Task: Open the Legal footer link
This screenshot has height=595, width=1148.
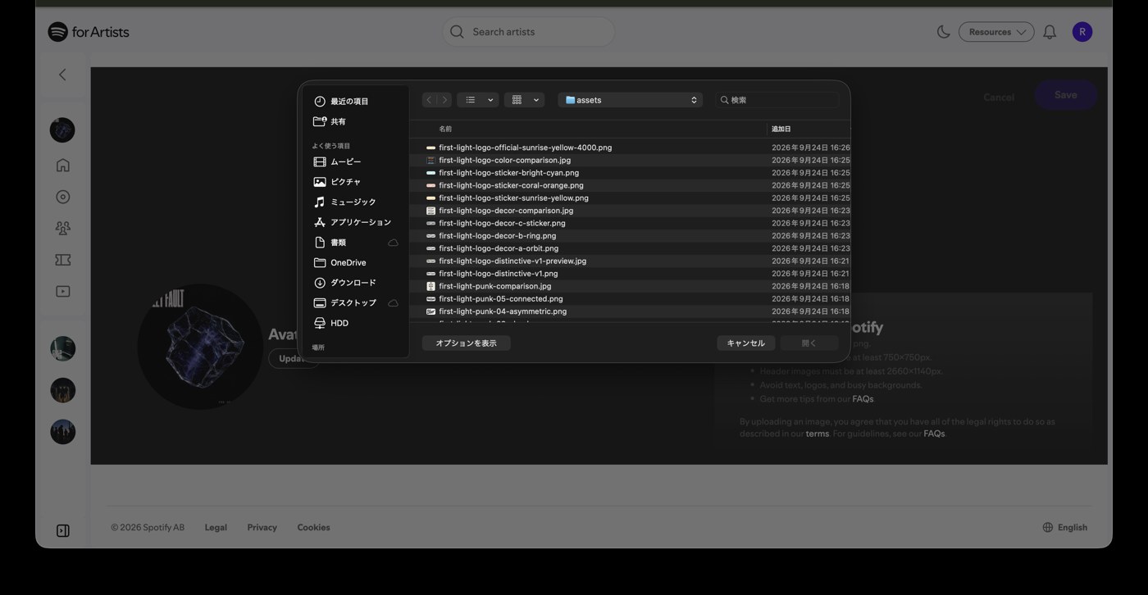Action: click(216, 528)
